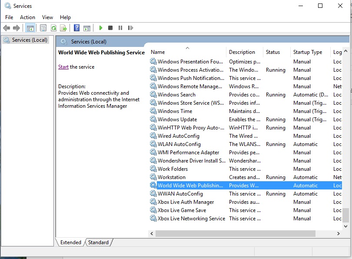Viewport: 352px width, 259px height.
Task: Click the Stop Service square icon
Action: (110, 28)
